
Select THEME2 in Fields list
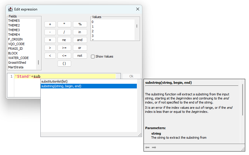click(x=22, y=25)
